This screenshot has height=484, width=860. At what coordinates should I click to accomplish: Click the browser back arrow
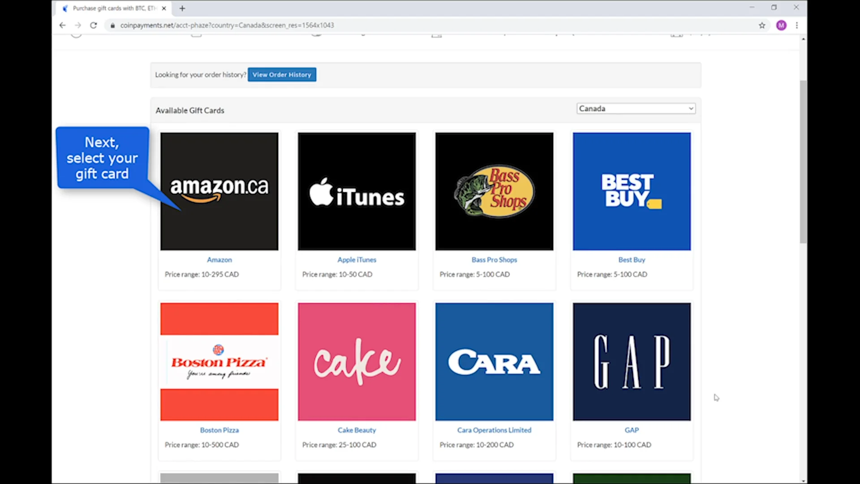coord(62,25)
